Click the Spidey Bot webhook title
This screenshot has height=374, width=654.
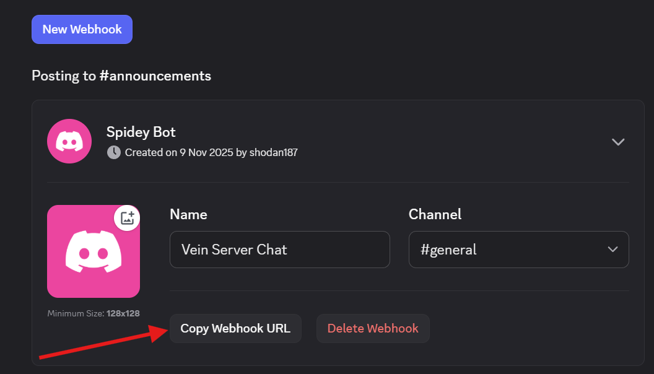tap(141, 132)
